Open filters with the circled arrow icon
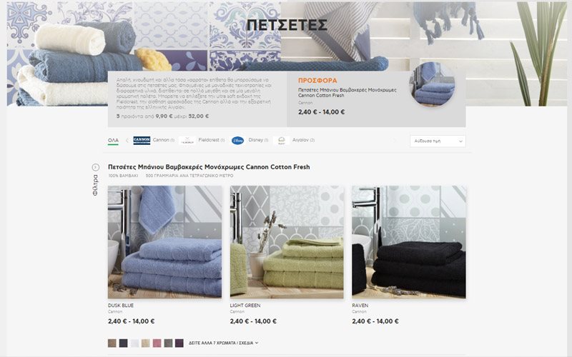This screenshot has width=572, height=357. [x=96, y=167]
